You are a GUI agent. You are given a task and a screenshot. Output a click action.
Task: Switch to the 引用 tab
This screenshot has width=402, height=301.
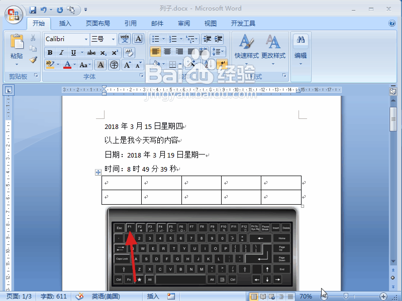[131, 24]
